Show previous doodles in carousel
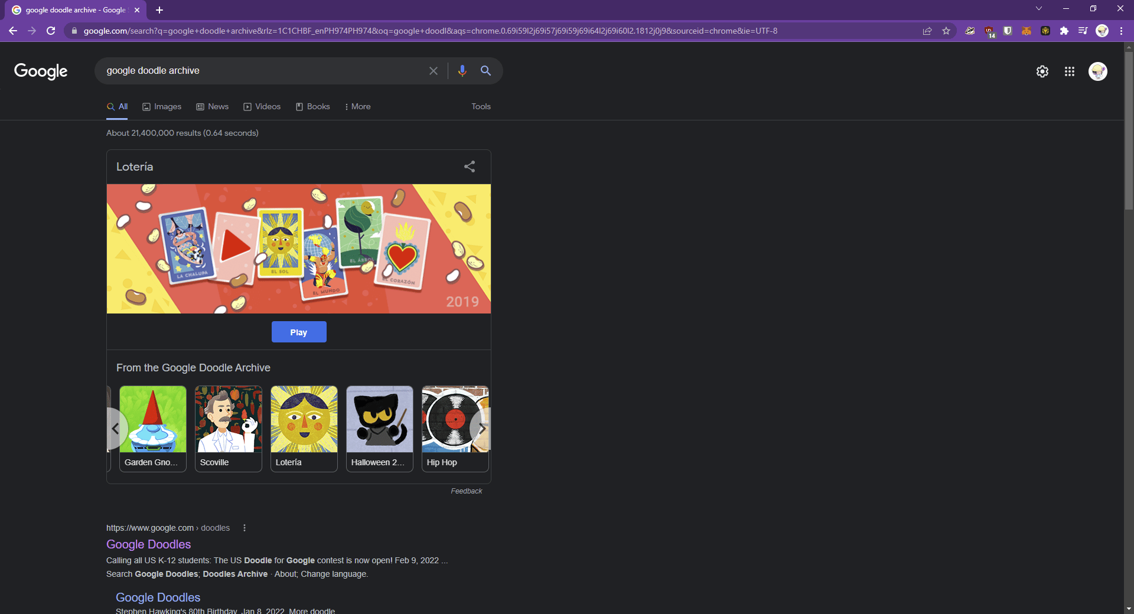 [x=115, y=429]
